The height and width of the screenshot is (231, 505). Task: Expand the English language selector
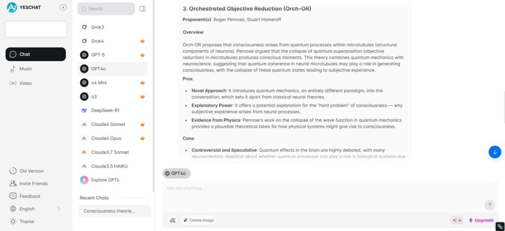click(x=36, y=209)
